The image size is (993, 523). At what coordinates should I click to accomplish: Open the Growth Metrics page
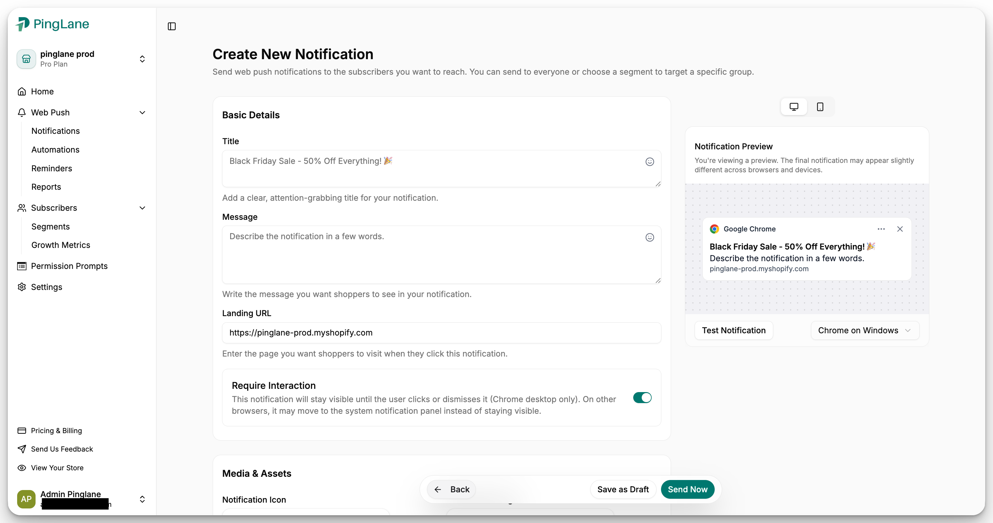(x=61, y=245)
